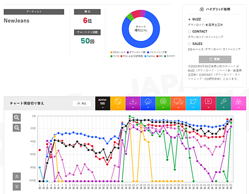
Task: Toggle the Twitter bird icon tab
Action: [x=193, y=103]
